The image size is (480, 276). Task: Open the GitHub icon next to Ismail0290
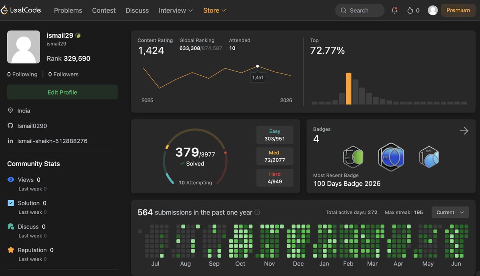coord(10,126)
